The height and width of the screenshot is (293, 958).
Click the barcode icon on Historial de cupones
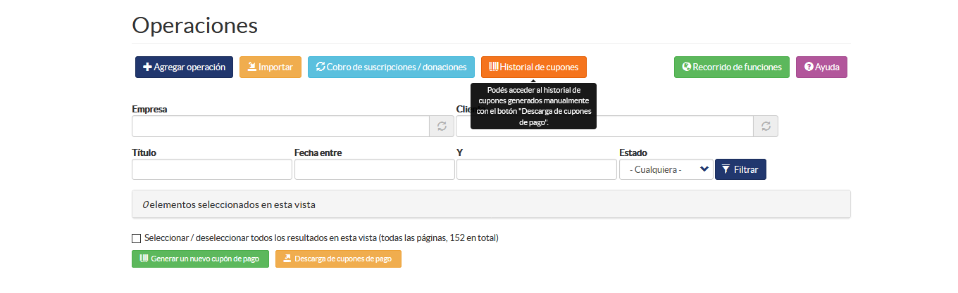494,67
